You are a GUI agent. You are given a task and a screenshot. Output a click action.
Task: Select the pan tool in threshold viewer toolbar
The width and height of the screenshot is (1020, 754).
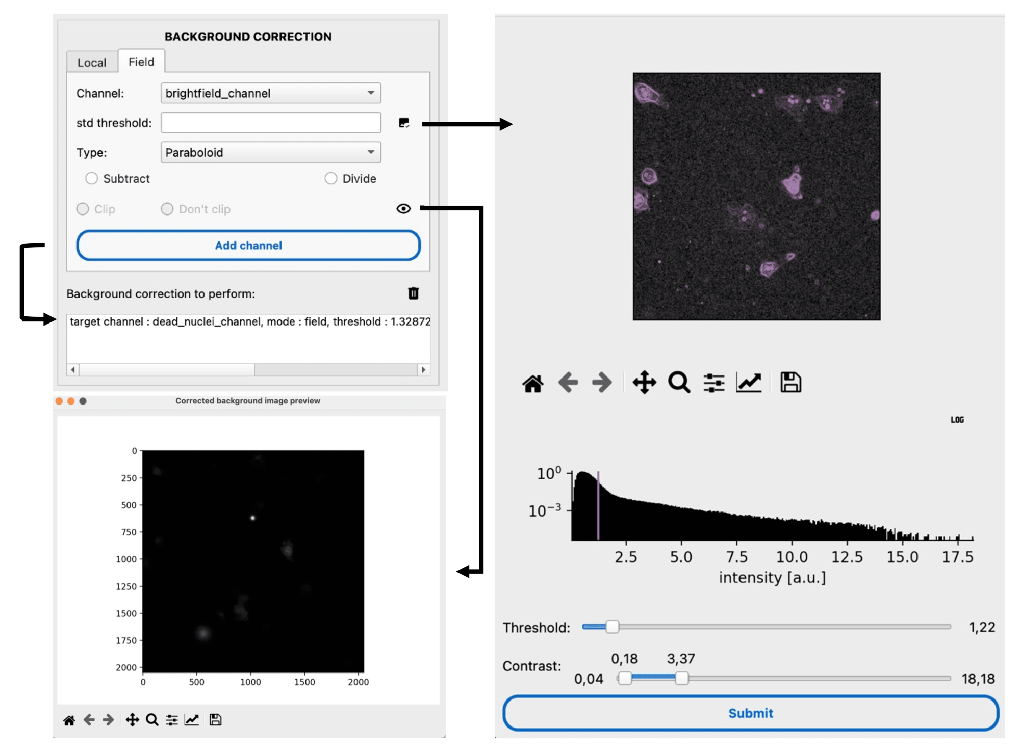pos(644,383)
